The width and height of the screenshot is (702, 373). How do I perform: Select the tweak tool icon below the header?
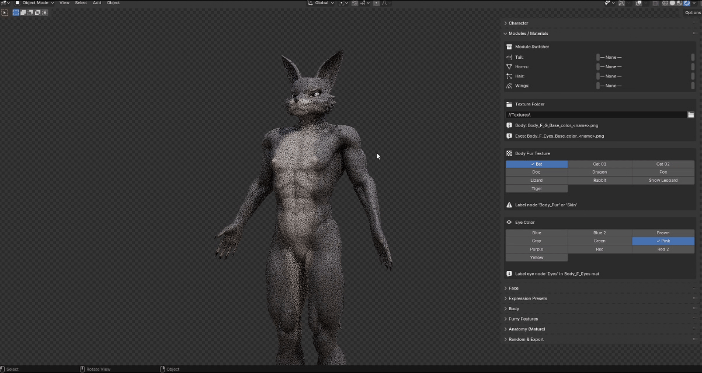coord(5,12)
